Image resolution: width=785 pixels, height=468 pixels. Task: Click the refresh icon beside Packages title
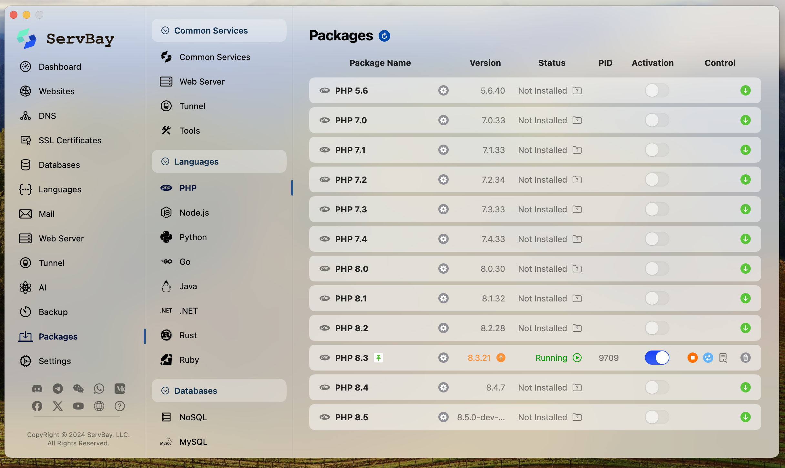(x=384, y=36)
